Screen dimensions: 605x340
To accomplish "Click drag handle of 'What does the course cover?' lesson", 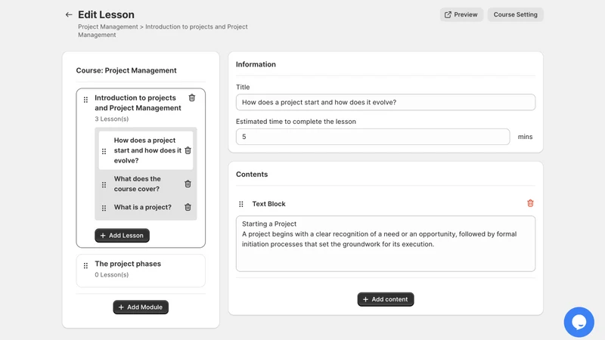I will click(104, 185).
